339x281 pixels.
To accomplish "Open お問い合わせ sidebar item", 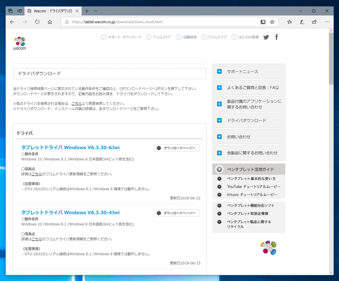I will tap(249, 137).
